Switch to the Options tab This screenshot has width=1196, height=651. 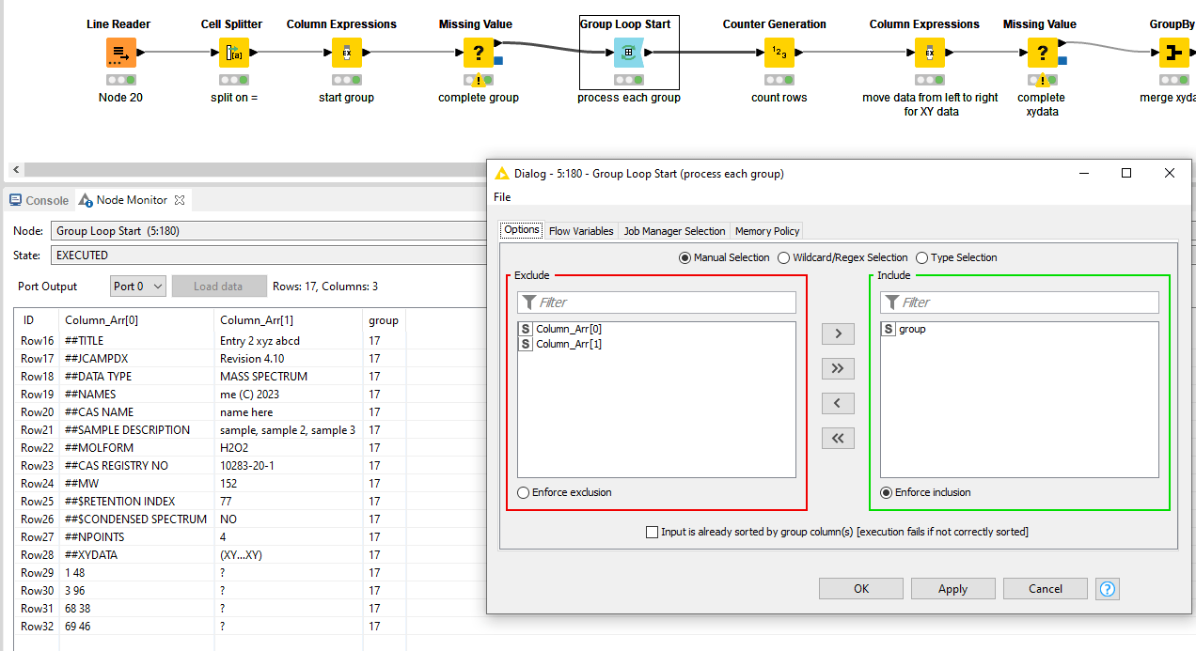click(522, 230)
